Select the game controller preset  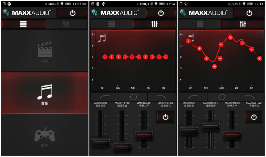tap(45, 135)
